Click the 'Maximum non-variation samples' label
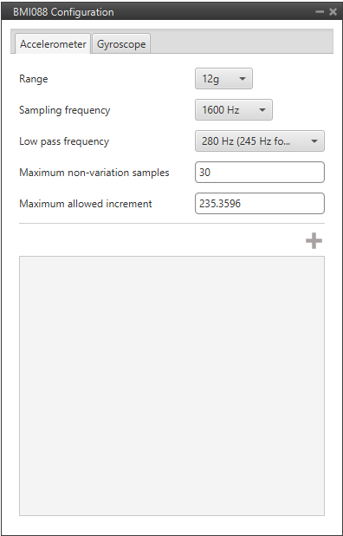 pos(94,173)
